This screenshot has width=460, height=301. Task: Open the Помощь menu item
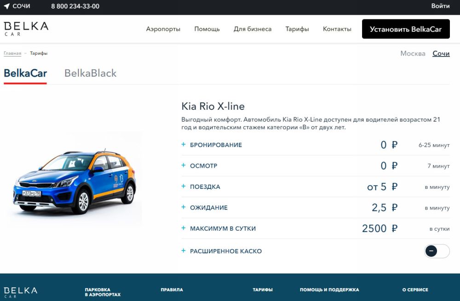pyautogui.click(x=207, y=29)
